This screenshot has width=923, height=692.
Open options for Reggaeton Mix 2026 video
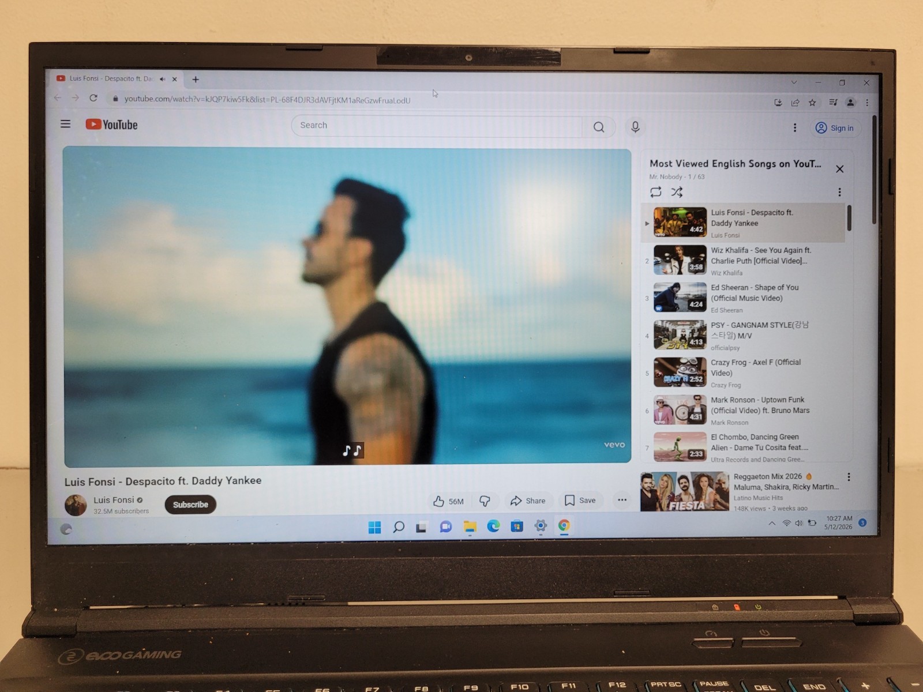coord(849,477)
